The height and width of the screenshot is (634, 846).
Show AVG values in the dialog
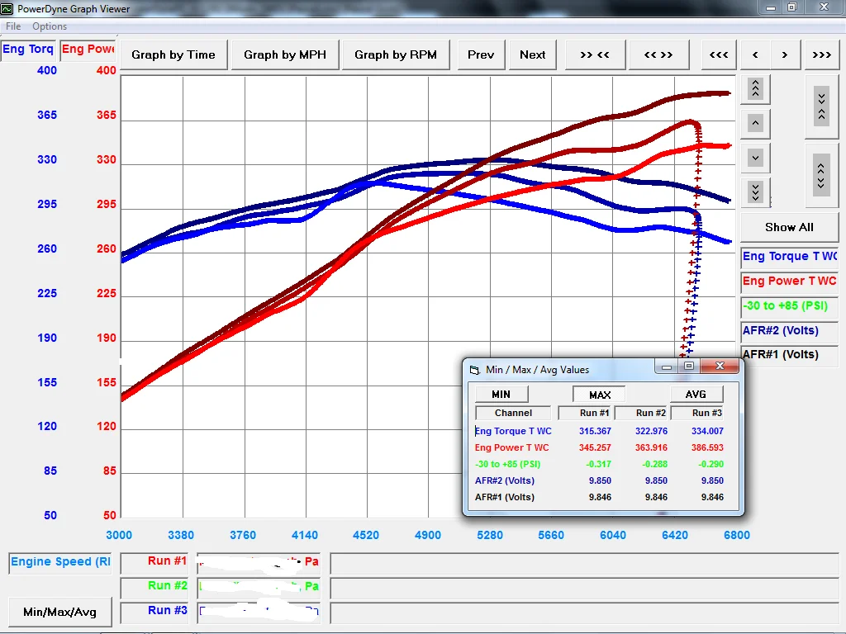(696, 394)
